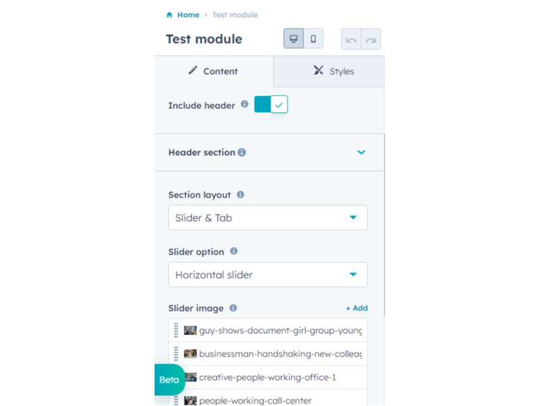Screen dimensions: 541x406
Task: Show info tooltip for Slider option
Action: (234, 251)
